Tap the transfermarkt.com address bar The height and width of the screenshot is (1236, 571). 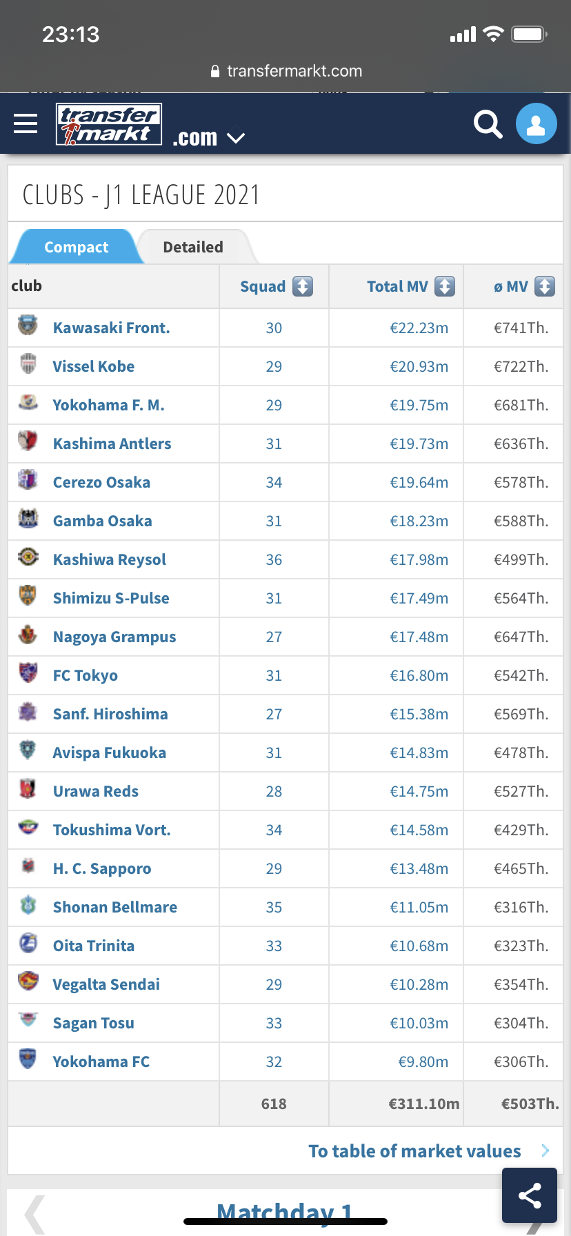click(x=285, y=71)
